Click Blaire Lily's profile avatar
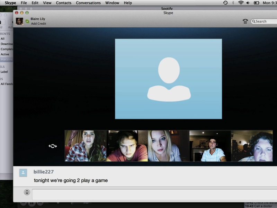This screenshot has height=208, width=277. click(x=19, y=21)
